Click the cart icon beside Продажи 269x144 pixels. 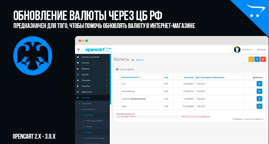(78, 80)
